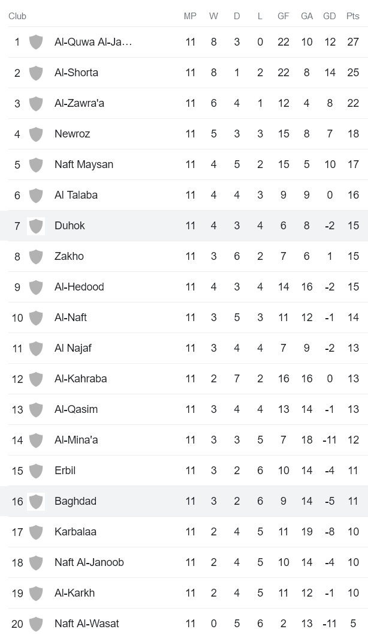Click the Al-Quwa Al-Ja… club crest icon
The width and height of the screenshot is (368, 641).
pyautogui.click(x=36, y=42)
